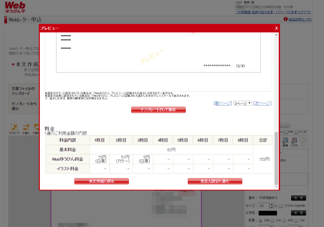This screenshot has height=227, width=324.
Task: Click the 揃え alignment icon in the editor toolbar
Action: point(26,127)
